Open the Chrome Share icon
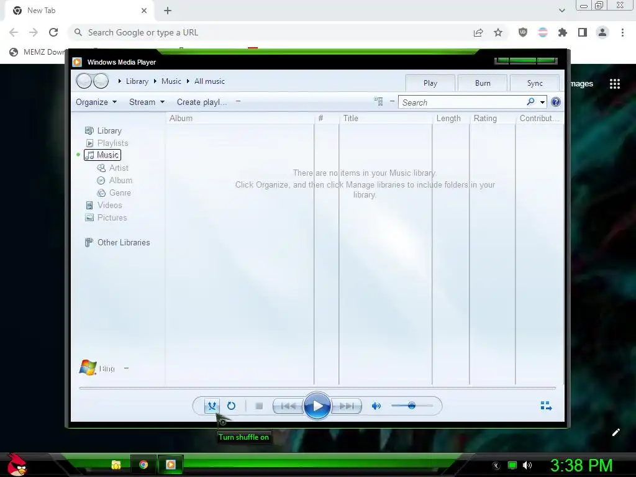Screen dimensions: 636x477 click(478, 32)
